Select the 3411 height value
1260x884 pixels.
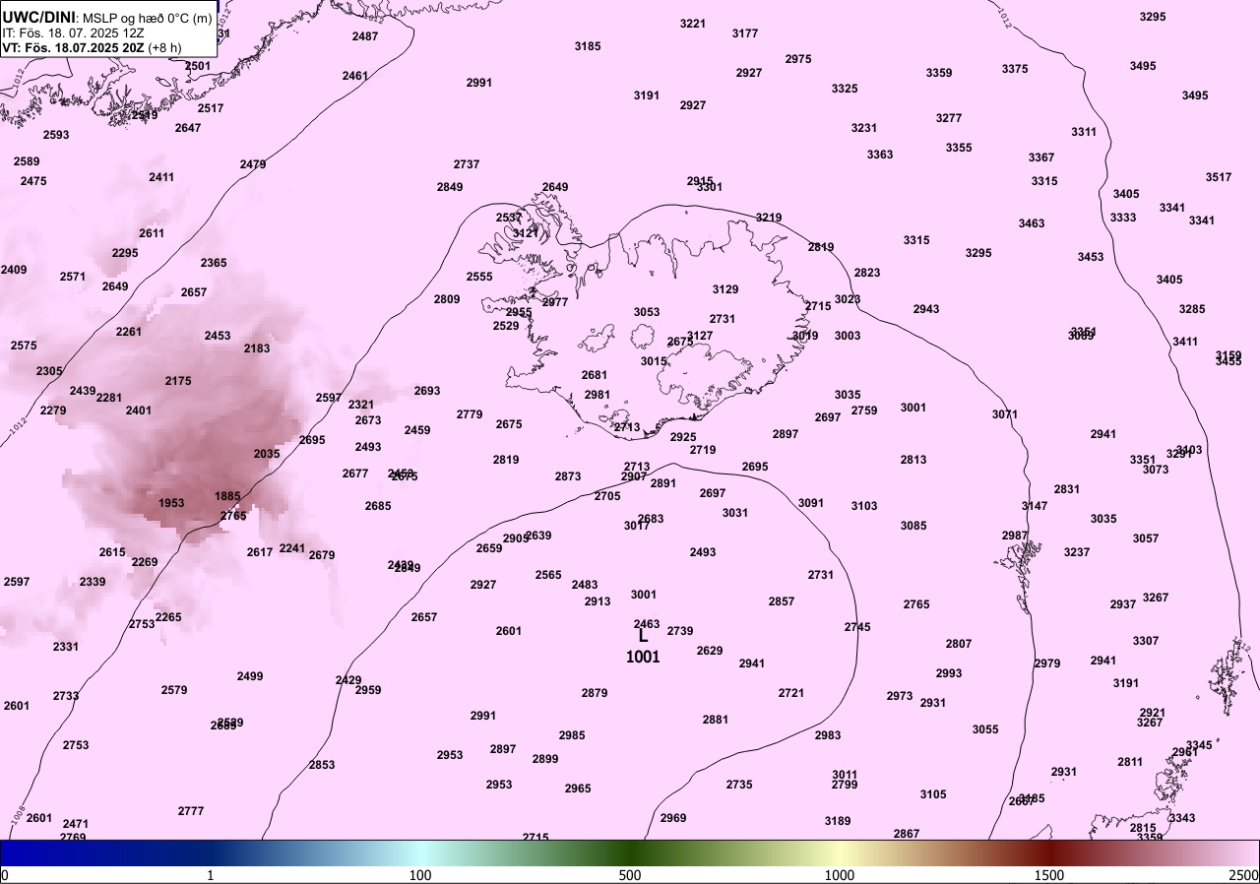click(x=1185, y=342)
